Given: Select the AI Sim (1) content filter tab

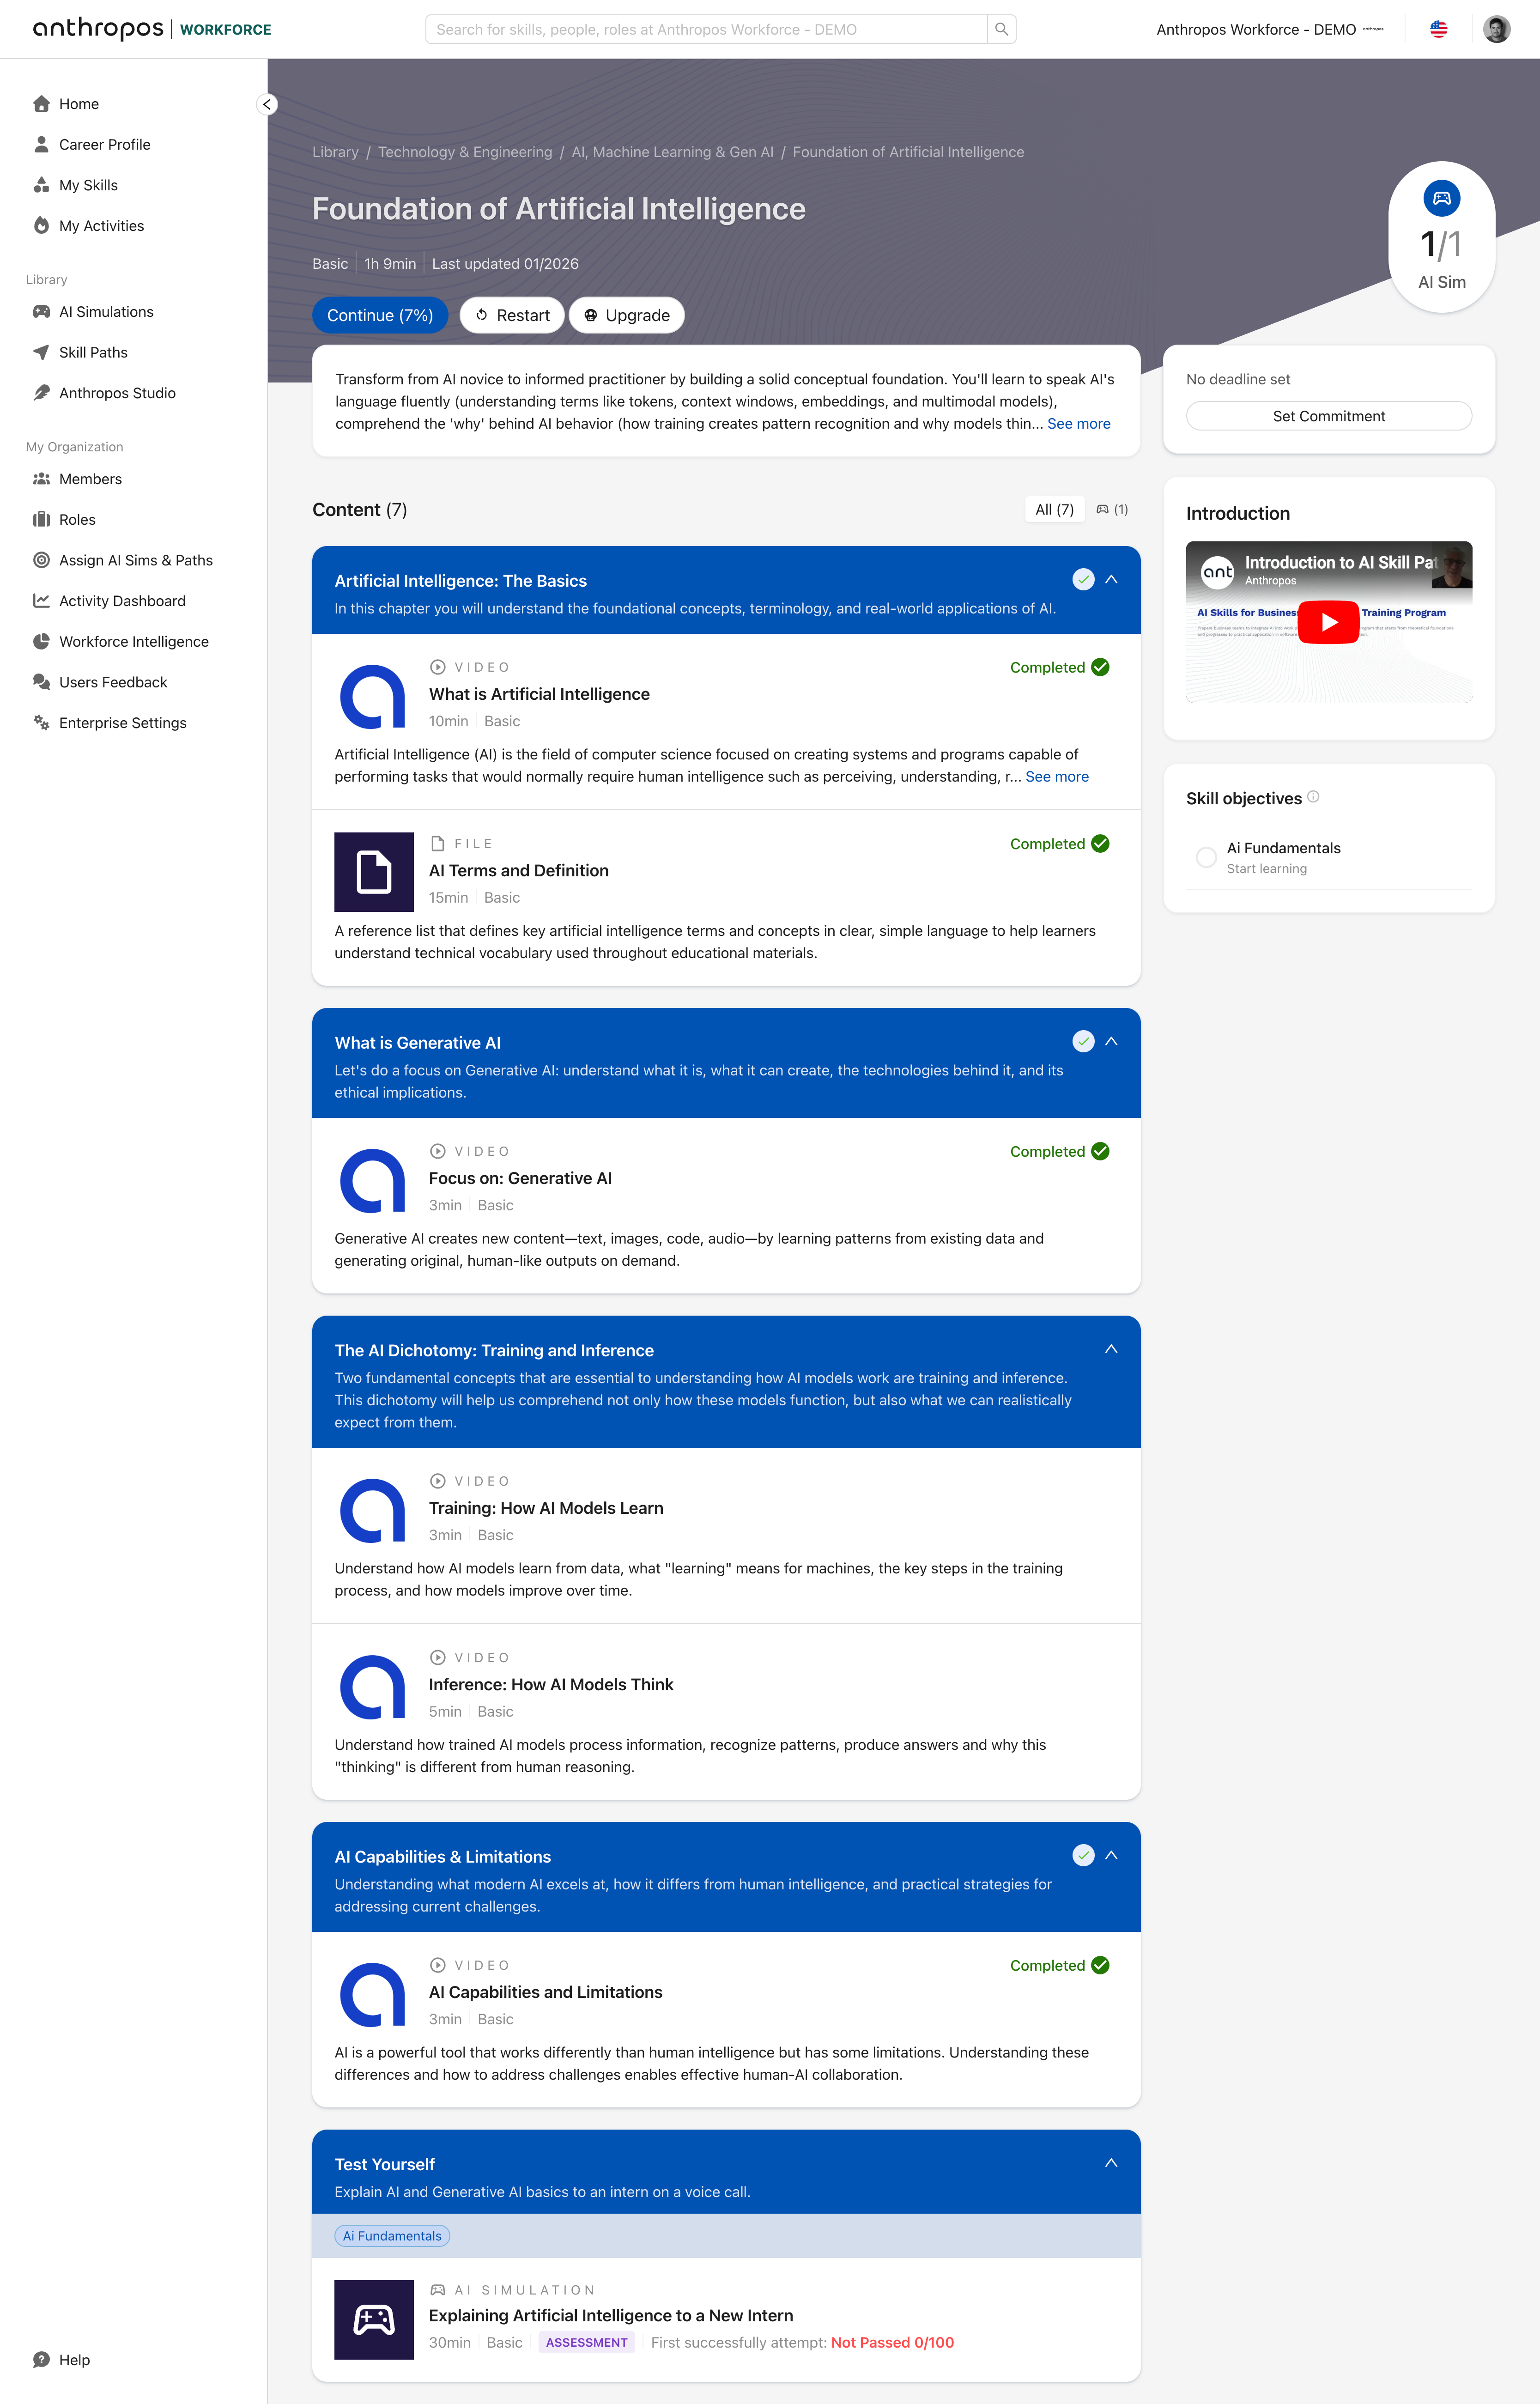Looking at the screenshot, I should [1112, 510].
